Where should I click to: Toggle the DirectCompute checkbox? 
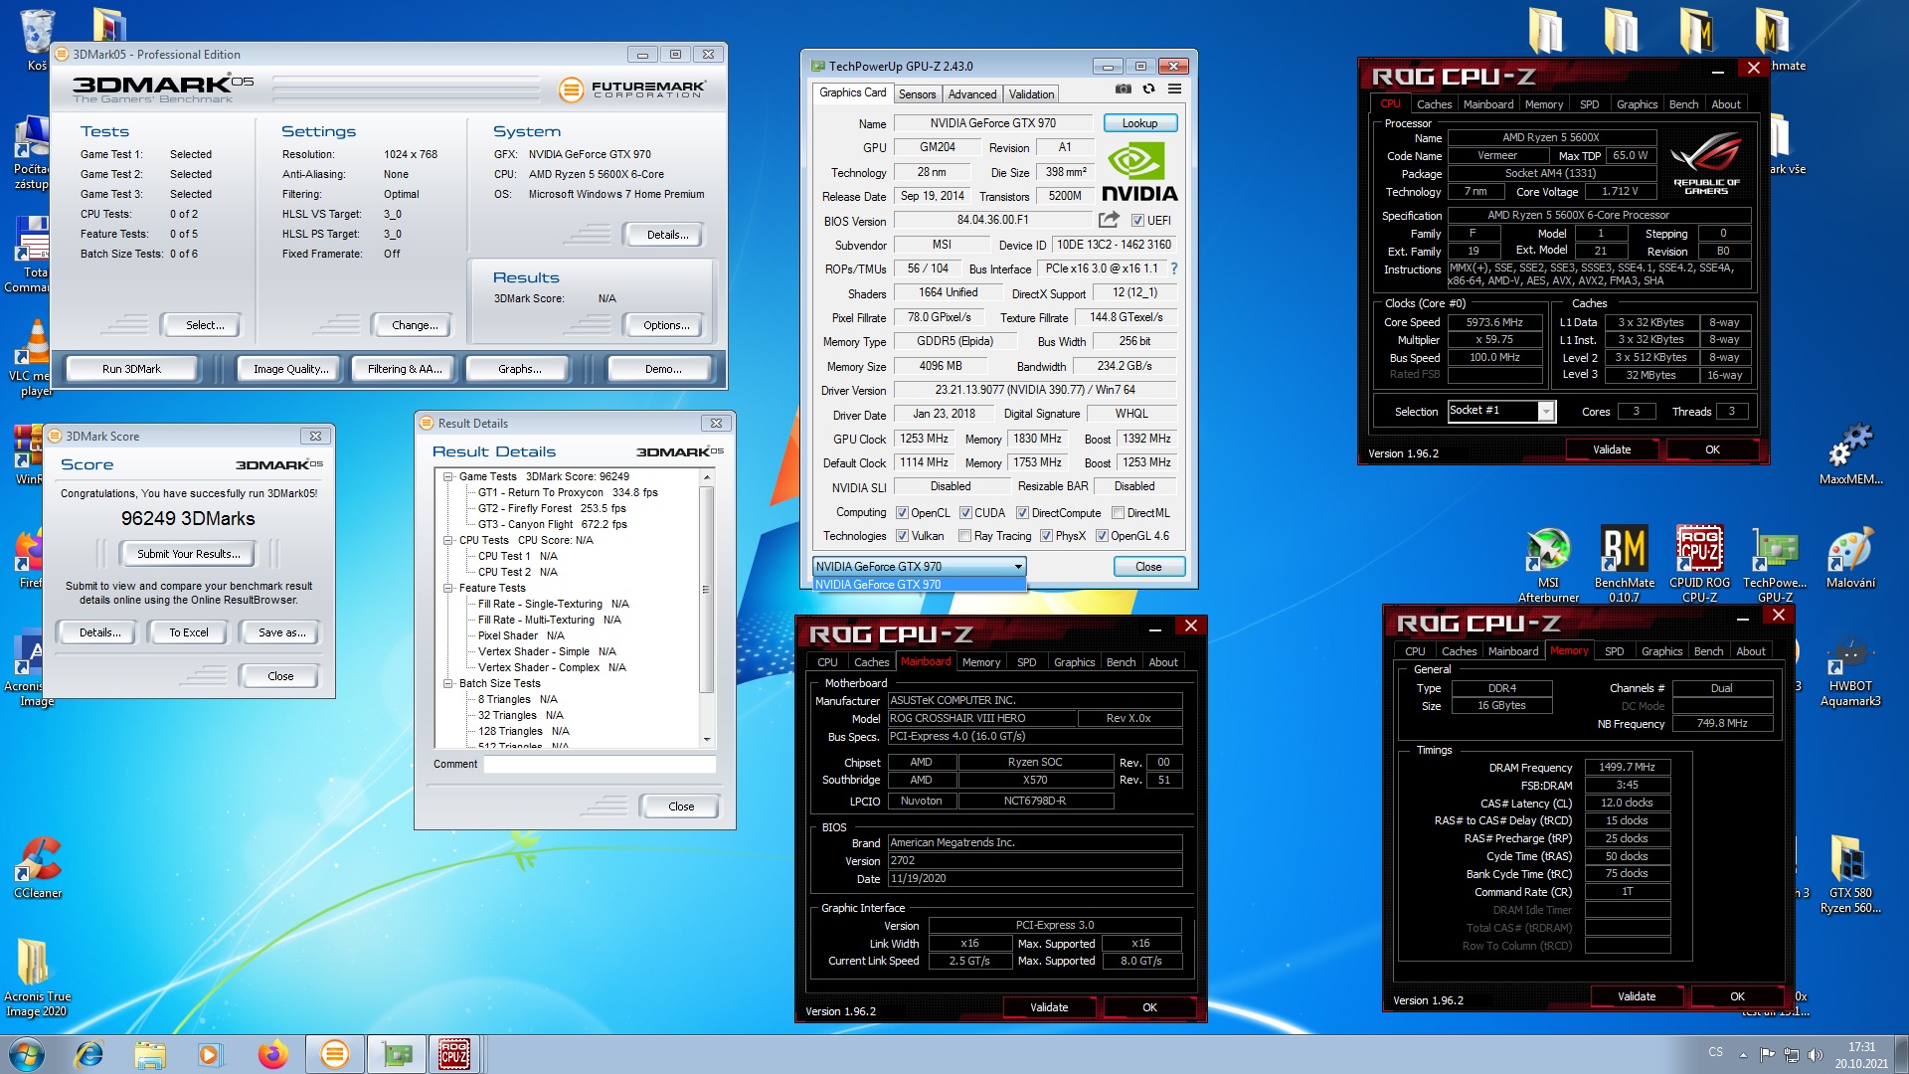[1022, 513]
